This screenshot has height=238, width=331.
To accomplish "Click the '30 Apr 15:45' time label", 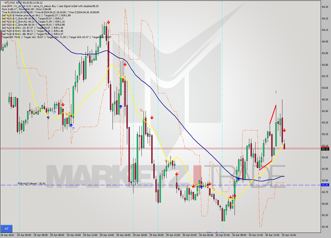I will (289, 235).
